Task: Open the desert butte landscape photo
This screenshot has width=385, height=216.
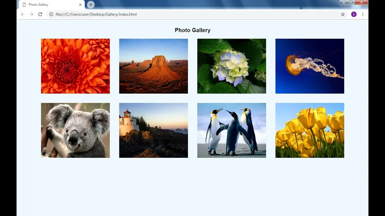Action: coord(153,66)
